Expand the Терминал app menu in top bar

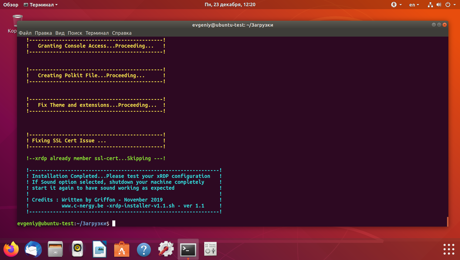click(41, 5)
